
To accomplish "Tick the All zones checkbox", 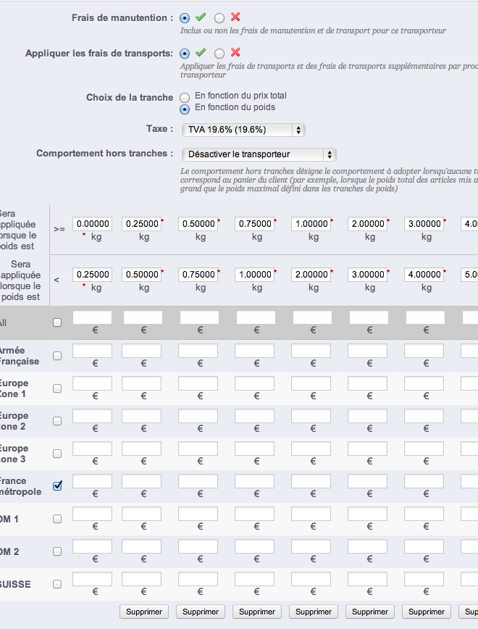I will pos(57,322).
